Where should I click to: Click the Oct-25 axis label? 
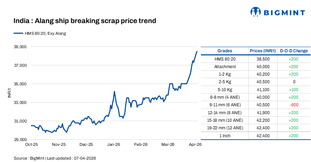click(x=31, y=145)
